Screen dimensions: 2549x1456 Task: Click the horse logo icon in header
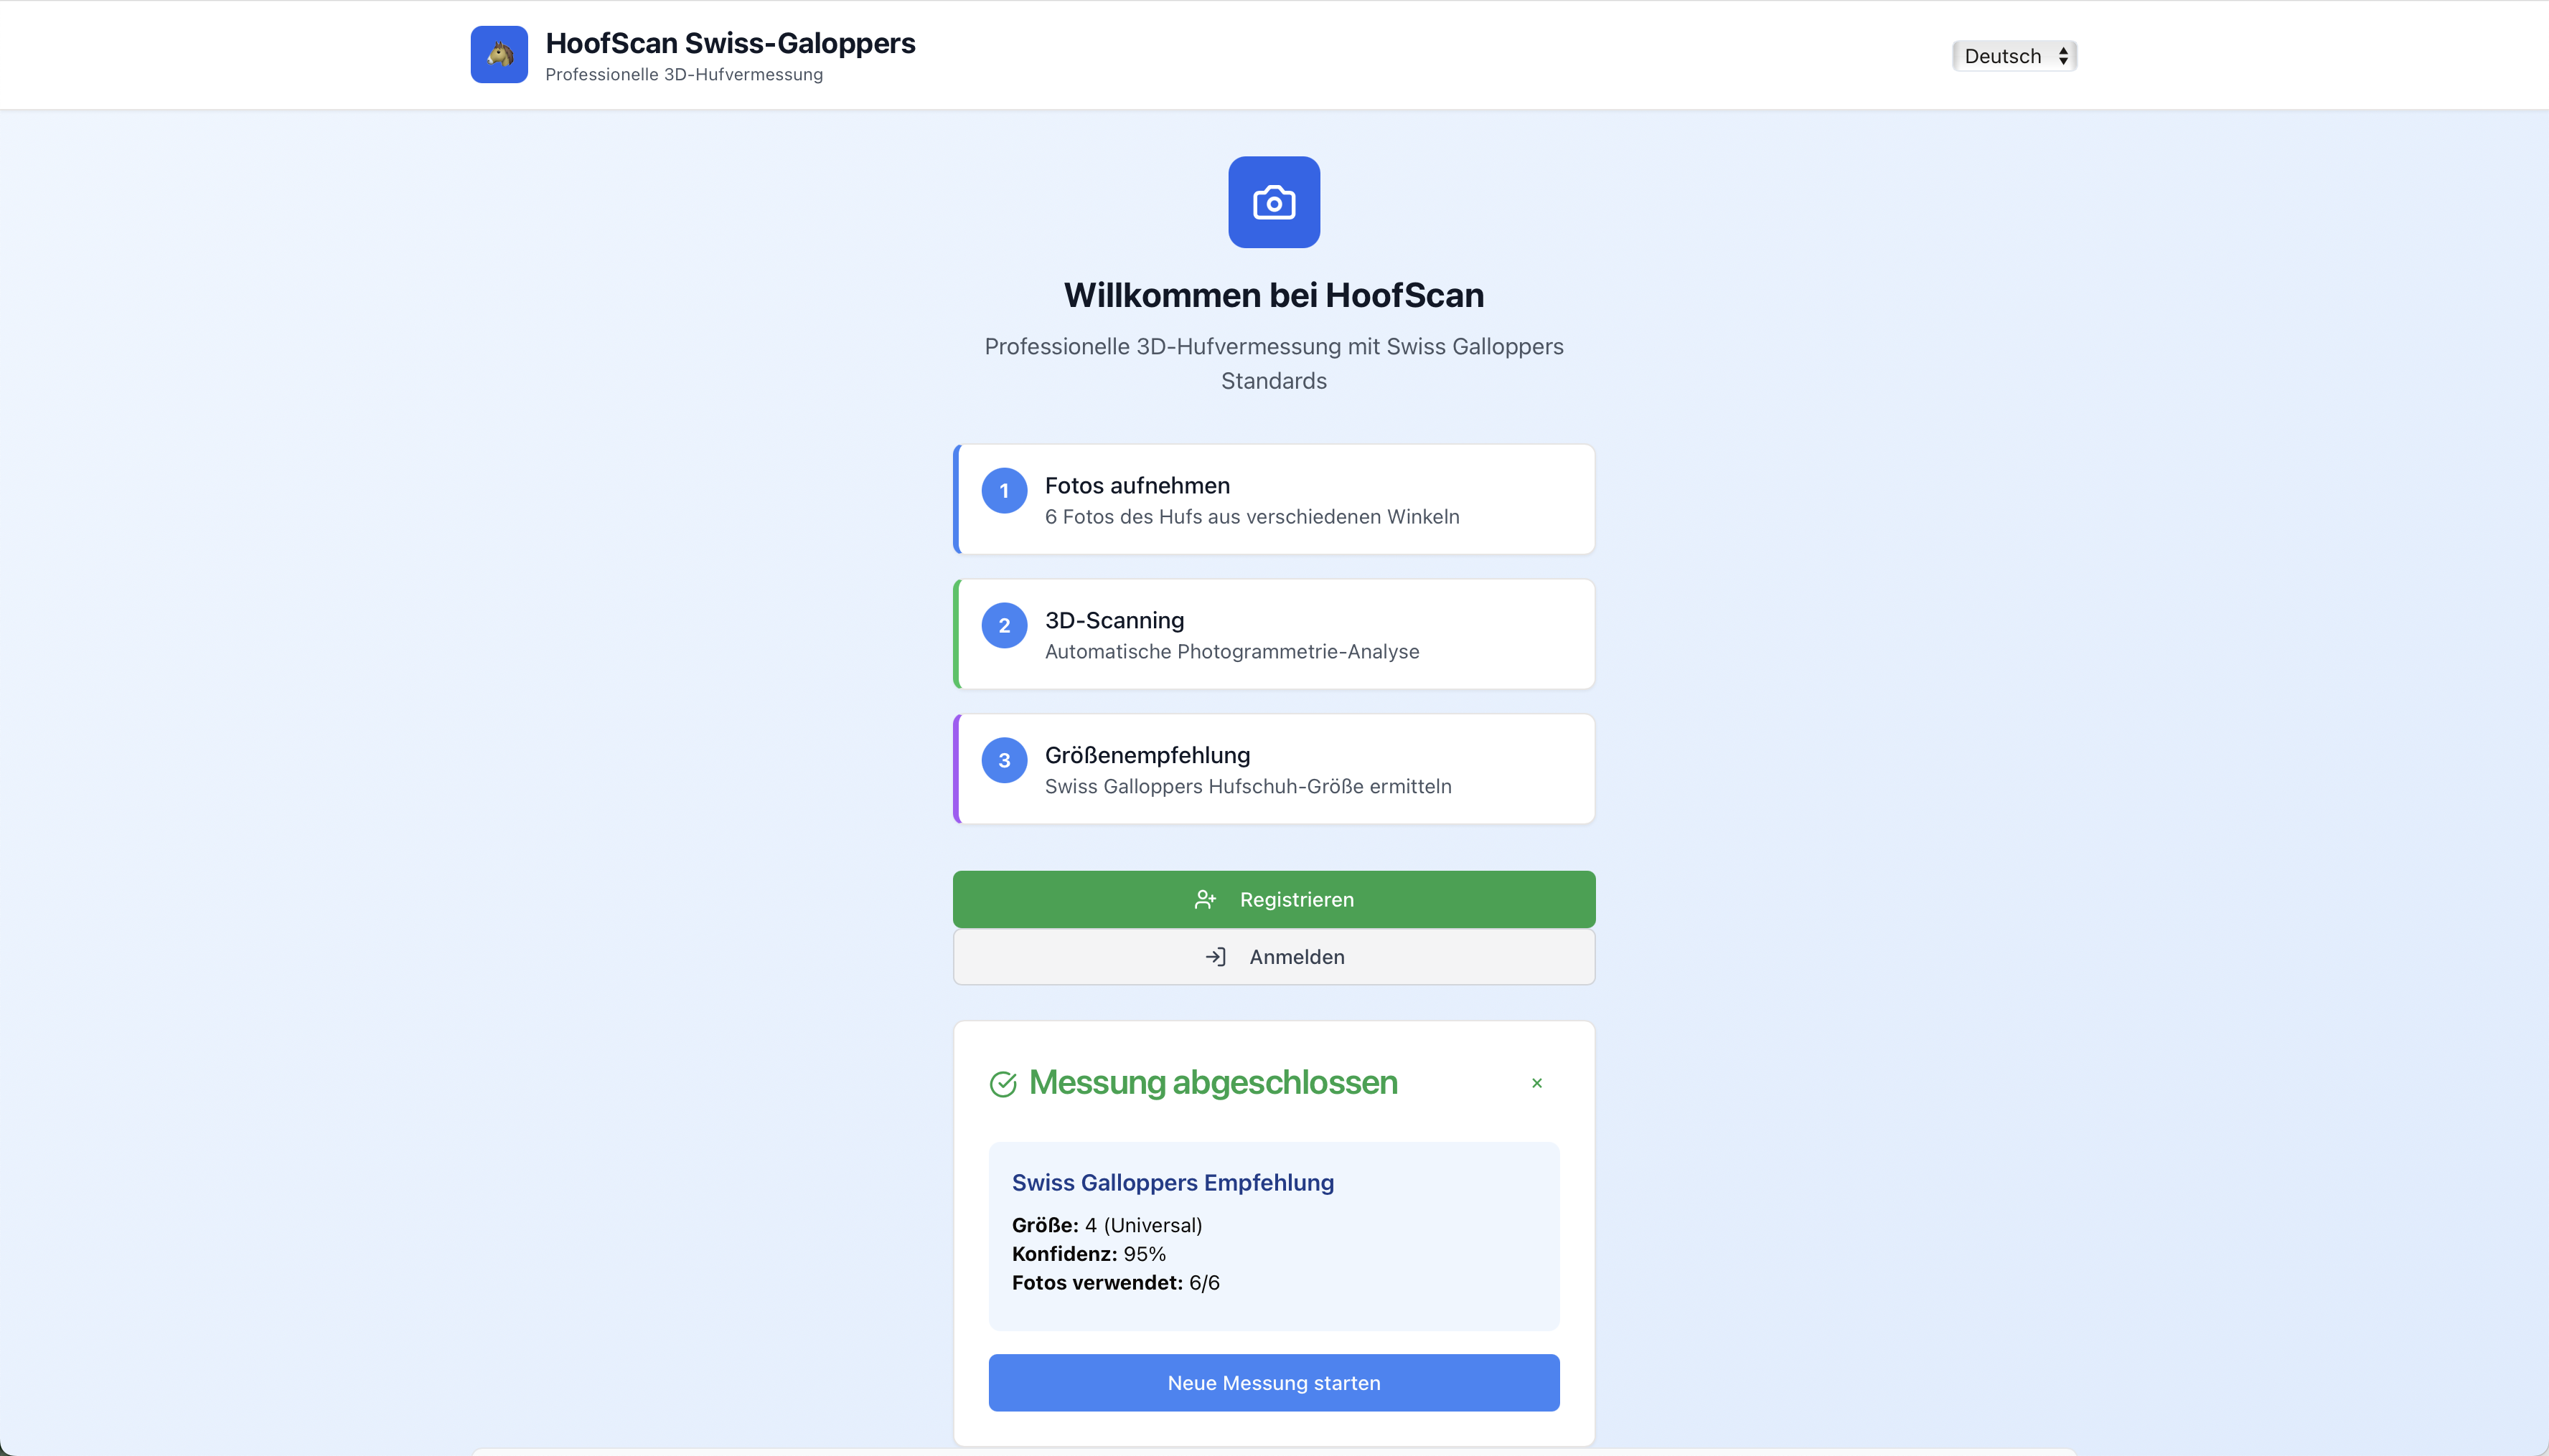tap(499, 54)
